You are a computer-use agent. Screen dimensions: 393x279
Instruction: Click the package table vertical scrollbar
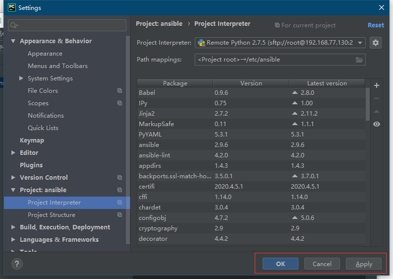click(367, 104)
